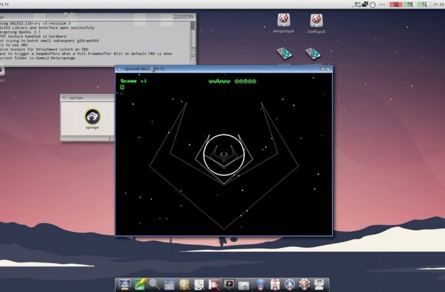
Task: Open the blue globe dock icon
Action: coord(260,284)
